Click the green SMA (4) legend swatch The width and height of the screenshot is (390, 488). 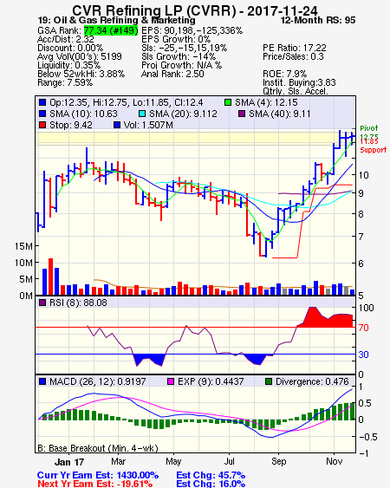click(228, 102)
